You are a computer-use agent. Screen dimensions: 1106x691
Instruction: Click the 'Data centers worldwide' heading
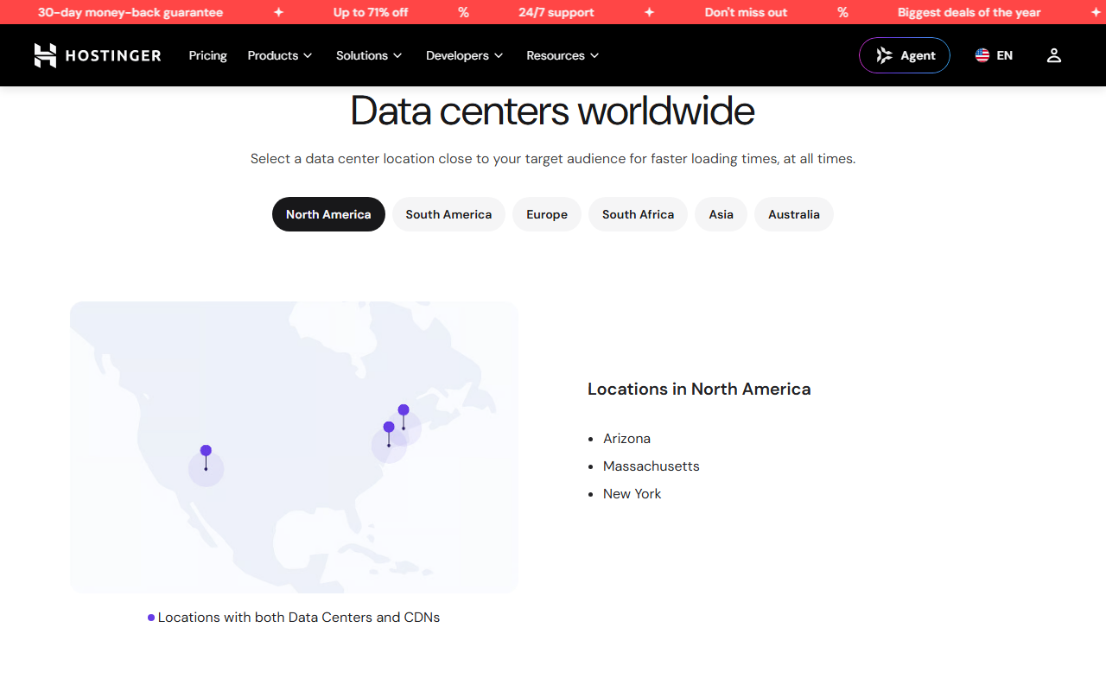tap(553, 111)
